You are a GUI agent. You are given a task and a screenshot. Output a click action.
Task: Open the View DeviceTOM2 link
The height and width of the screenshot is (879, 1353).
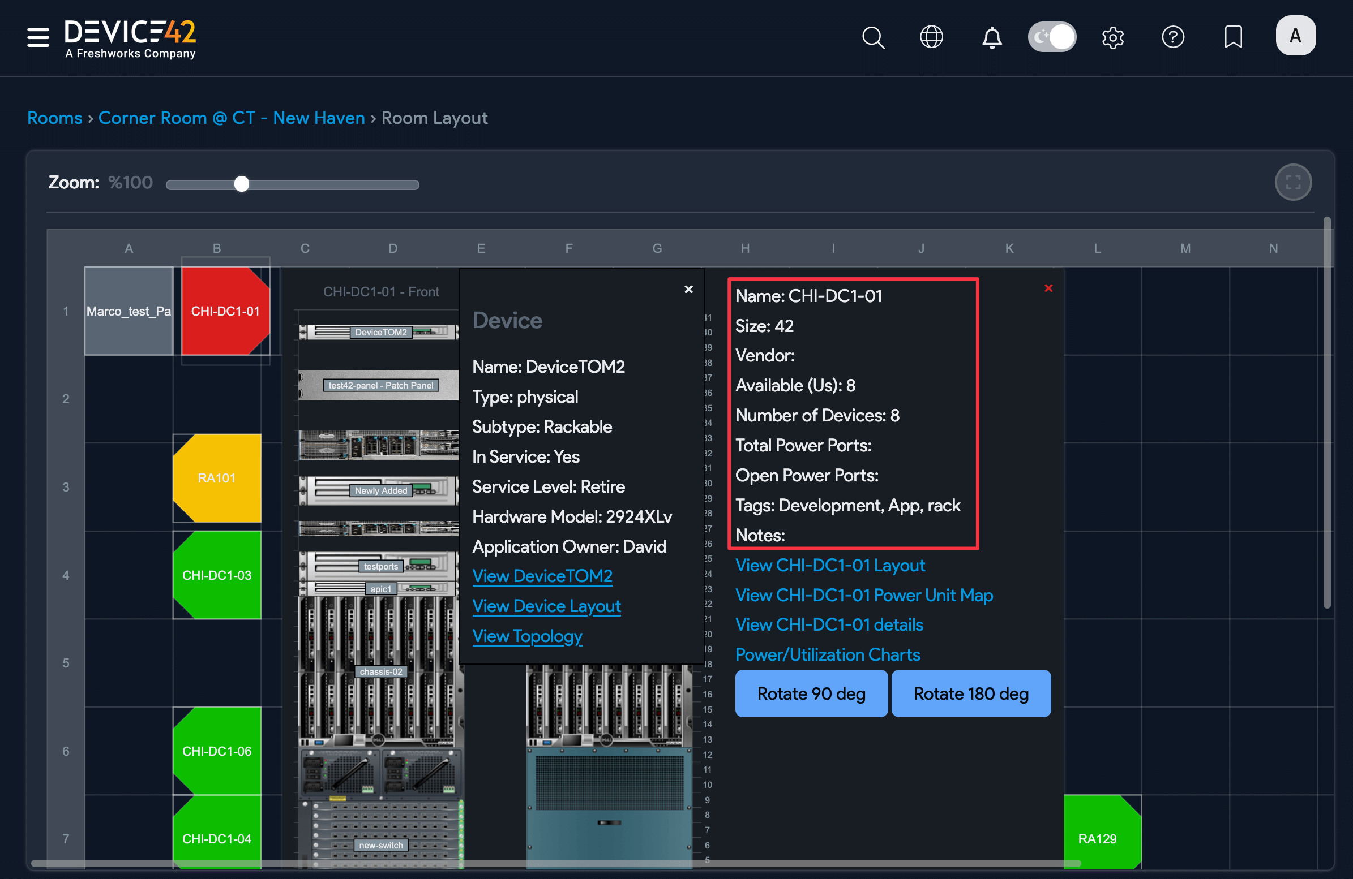(542, 576)
